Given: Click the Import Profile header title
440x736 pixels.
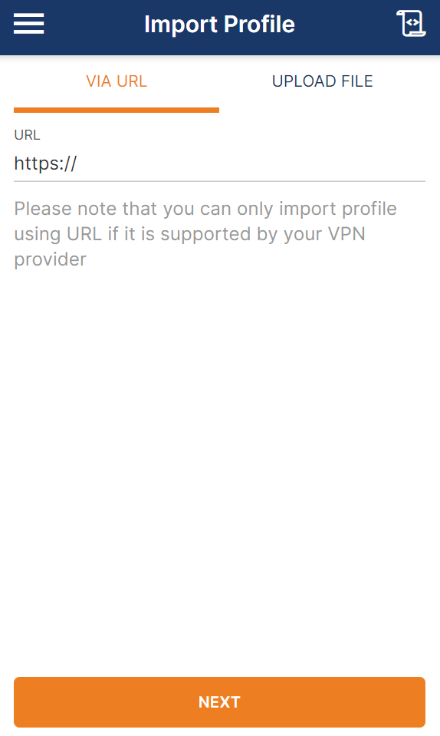Looking at the screenshot, I should click(219, 24).
